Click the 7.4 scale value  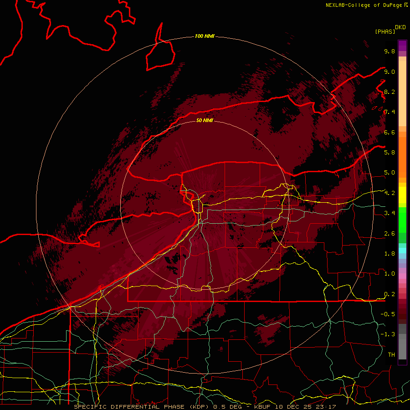[389, 112]
